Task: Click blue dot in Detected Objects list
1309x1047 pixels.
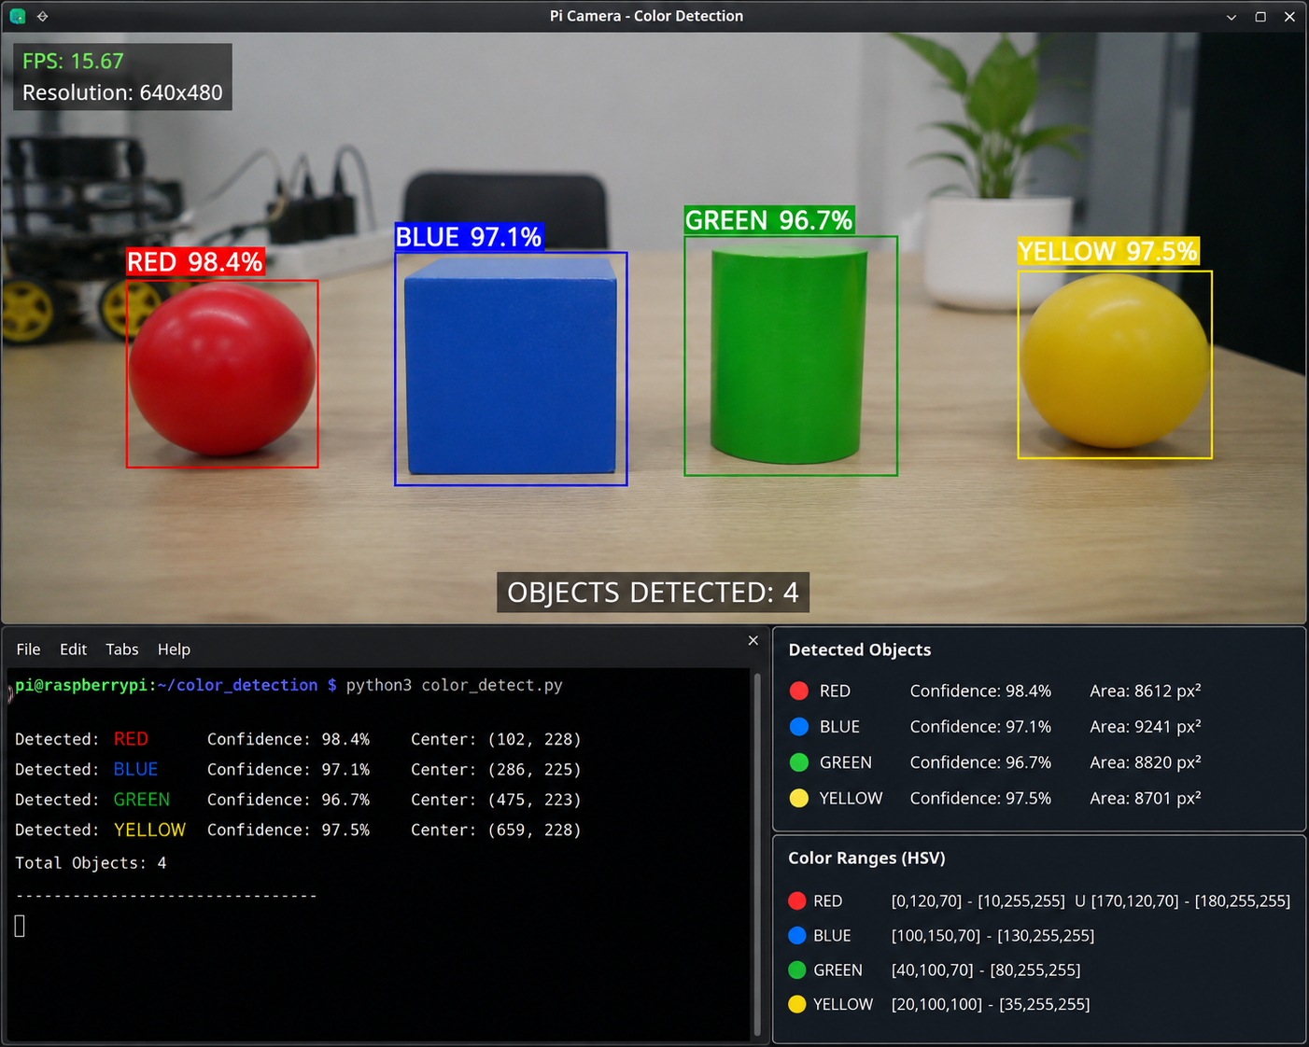Action: pyautogui.click(x=798, y=727)
